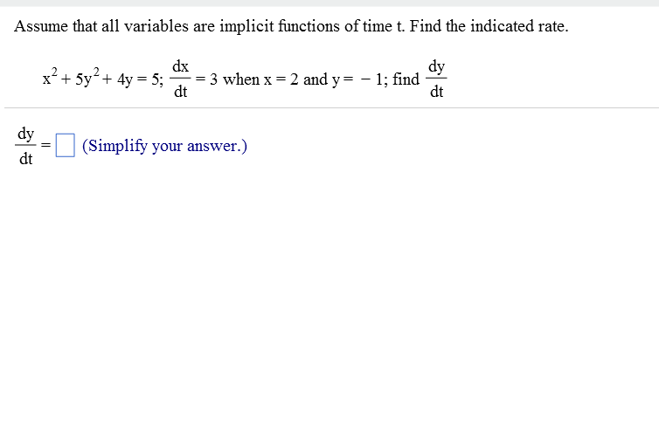Click the horizontal divider below the problem
The height and width of the screenshot is (448, 659).
click(x=331, y=108)
